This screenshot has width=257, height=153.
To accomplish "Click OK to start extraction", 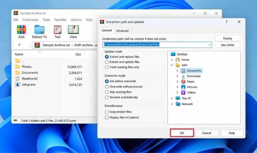I will tap(182, 133).
